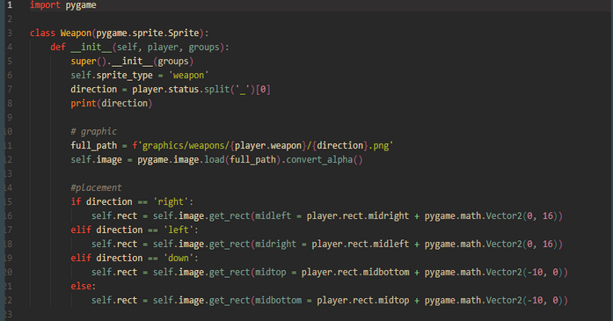Click midbottom argument on line 22
Screen dimensions: 613x321
[278, 300]
